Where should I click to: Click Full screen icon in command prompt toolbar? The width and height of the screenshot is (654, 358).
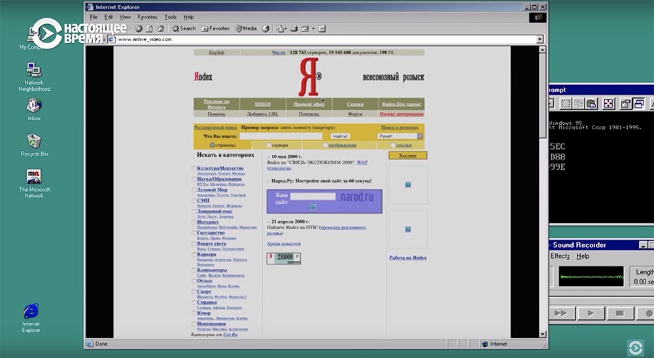[608, 104]
